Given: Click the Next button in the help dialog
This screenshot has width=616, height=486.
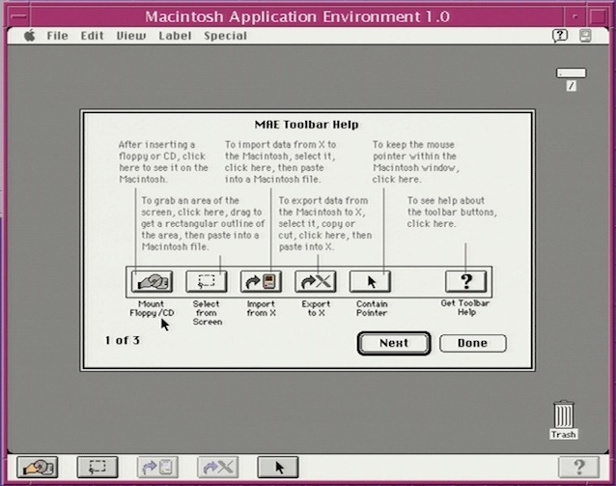Looking at the screenshot, I should (394, 343).
